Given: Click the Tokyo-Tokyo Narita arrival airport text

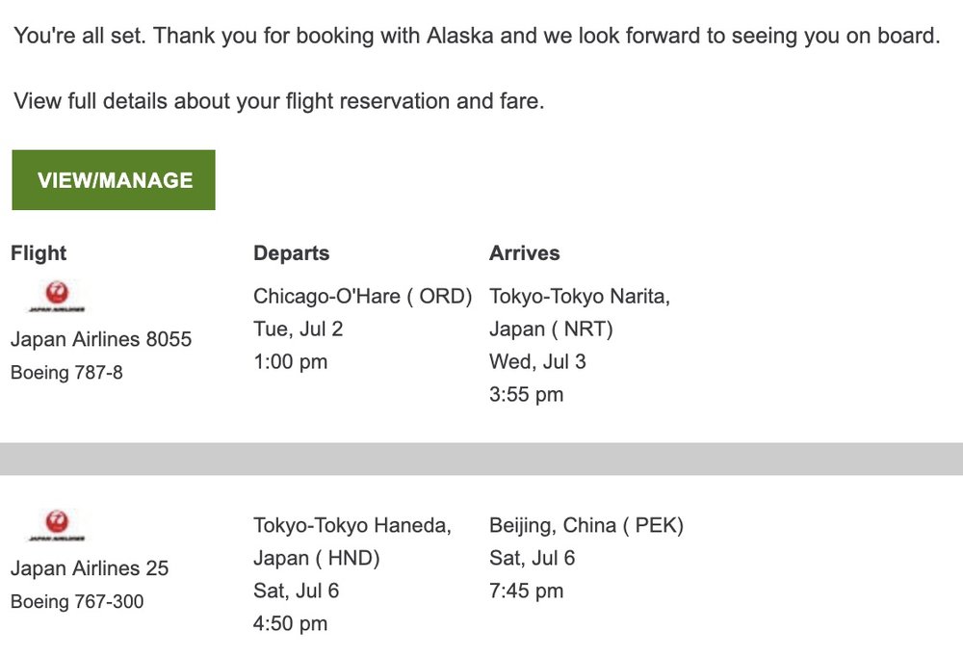Looking at the screenshot, I should pos(579,297).
